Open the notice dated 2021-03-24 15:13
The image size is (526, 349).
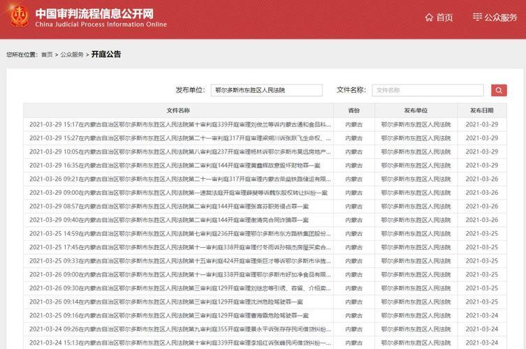click(180, 343)
